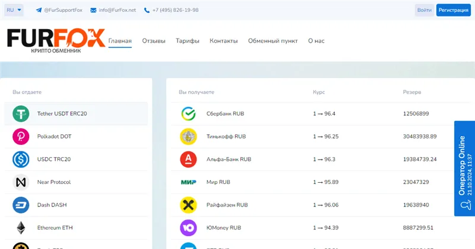The image size is (475, 249).
Task: Click the rate 1 → 96.25
Action: 325,137
